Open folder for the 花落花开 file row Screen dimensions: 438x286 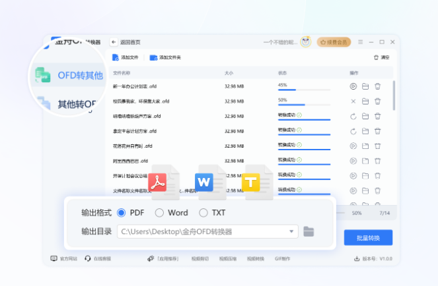(365, 146)
